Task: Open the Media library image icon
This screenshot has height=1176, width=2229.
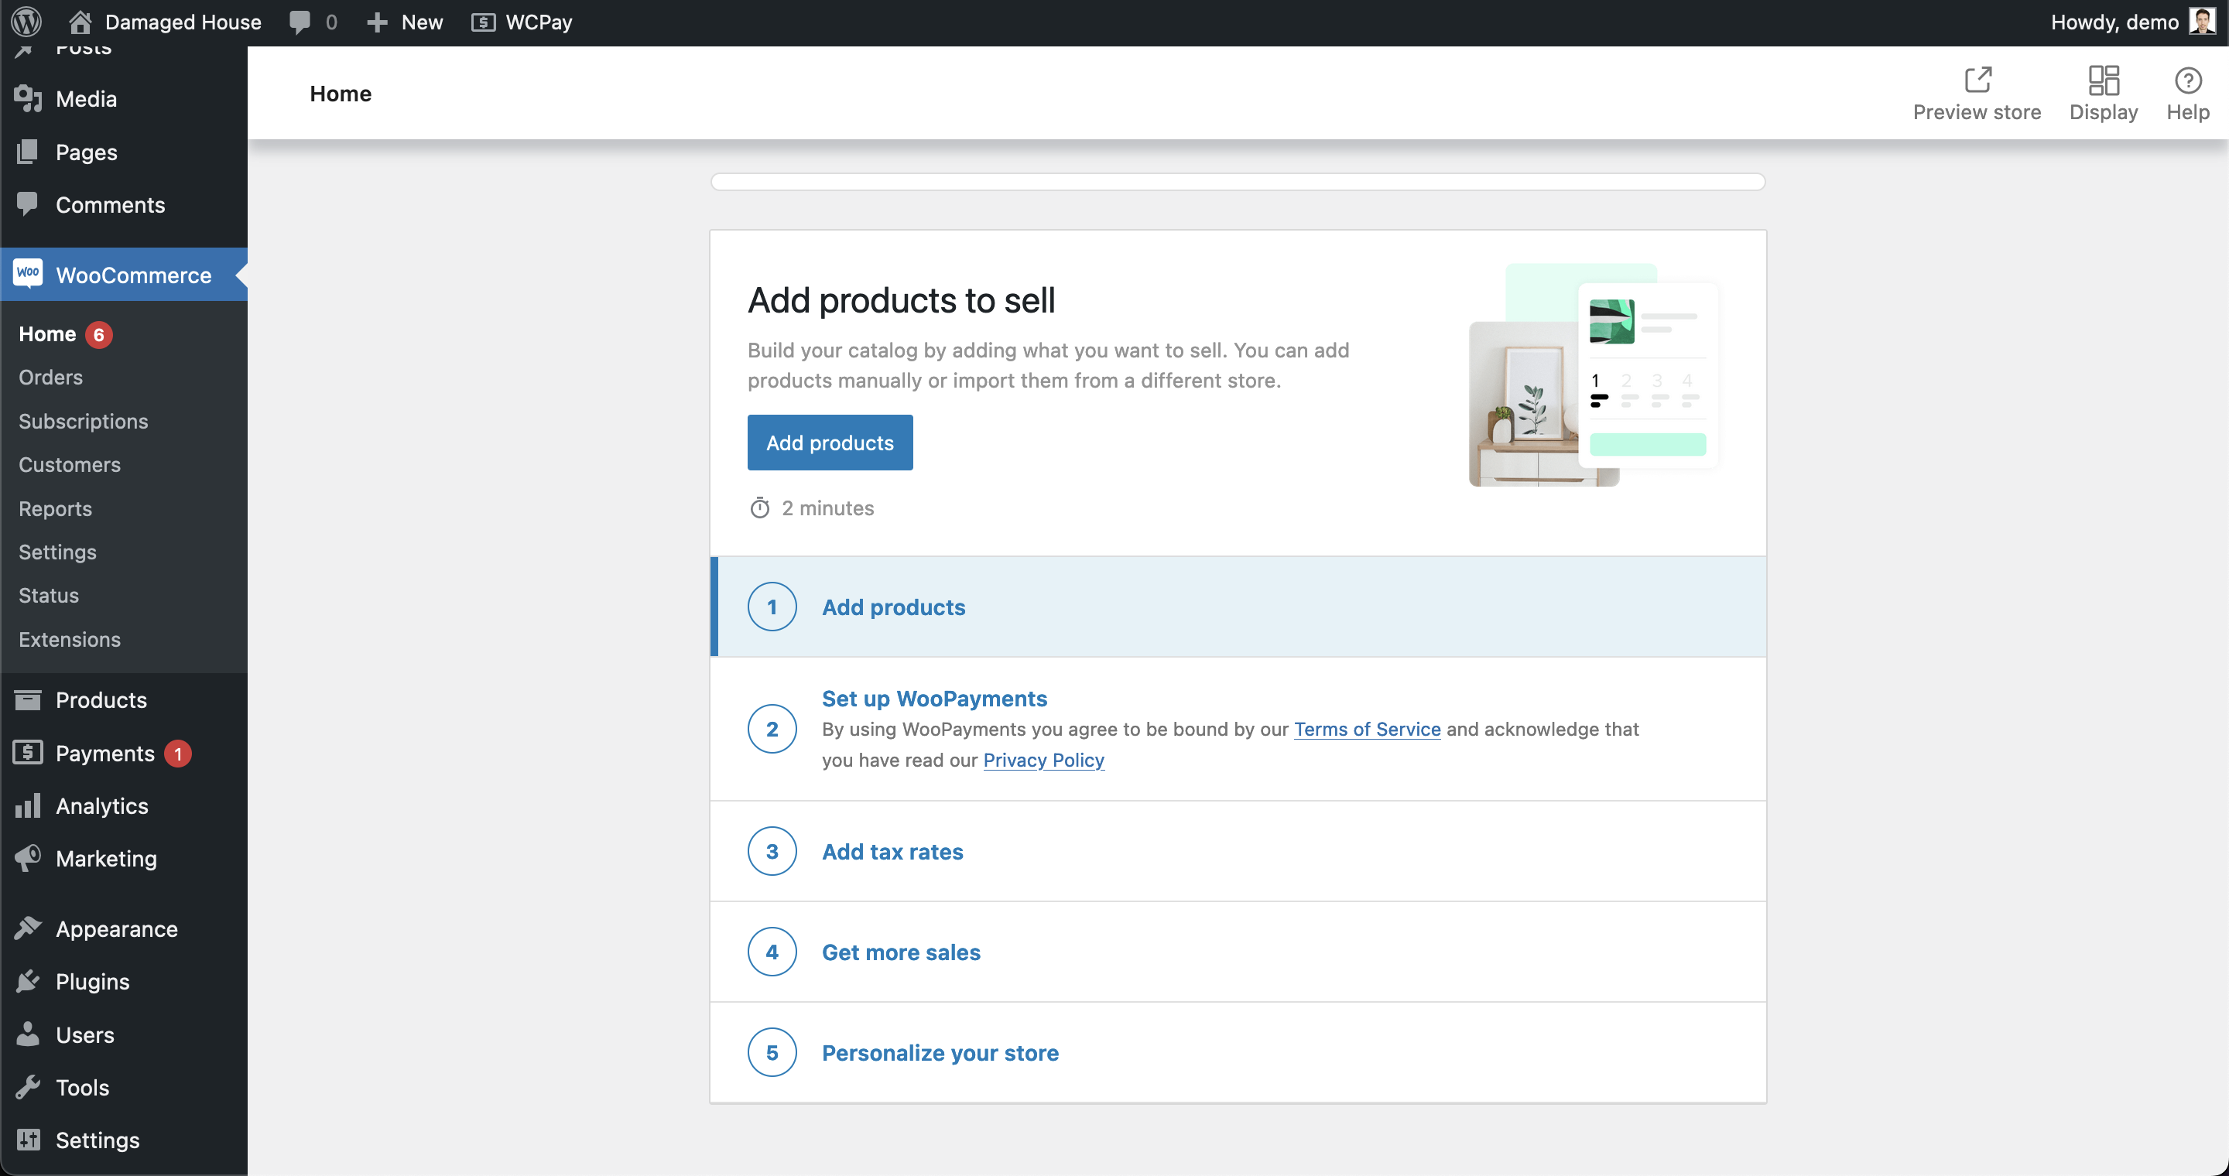Action: pos(29,98)
